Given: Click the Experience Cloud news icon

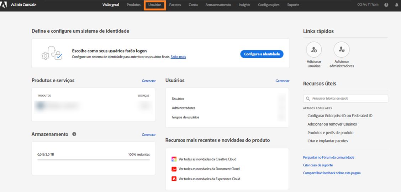Looking at the screenshot, I should pyautogui.click(x=174, y=179).
